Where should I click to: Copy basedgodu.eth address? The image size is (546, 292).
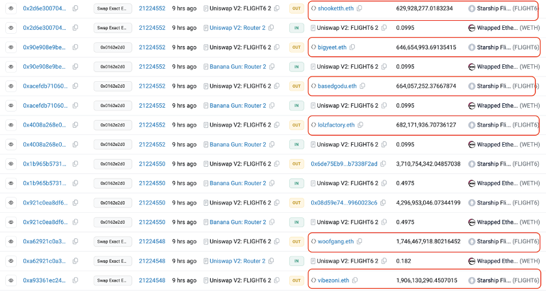coord(363,86)
